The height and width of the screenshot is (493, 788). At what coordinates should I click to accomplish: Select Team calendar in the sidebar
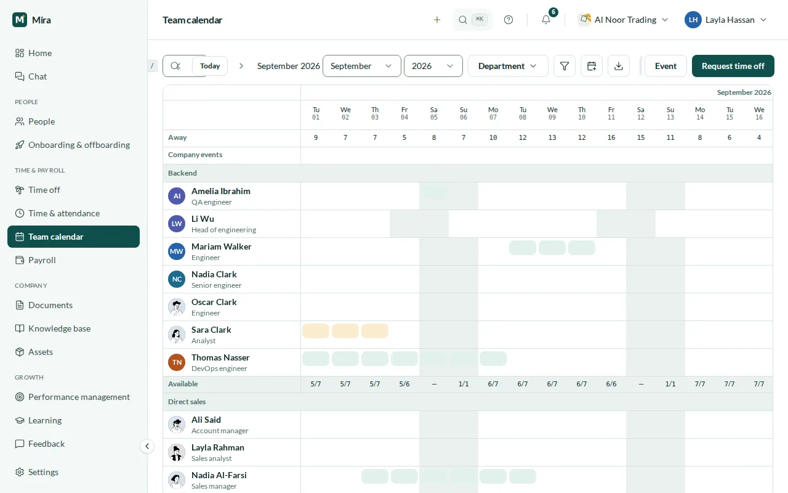[x=74, y=237]
